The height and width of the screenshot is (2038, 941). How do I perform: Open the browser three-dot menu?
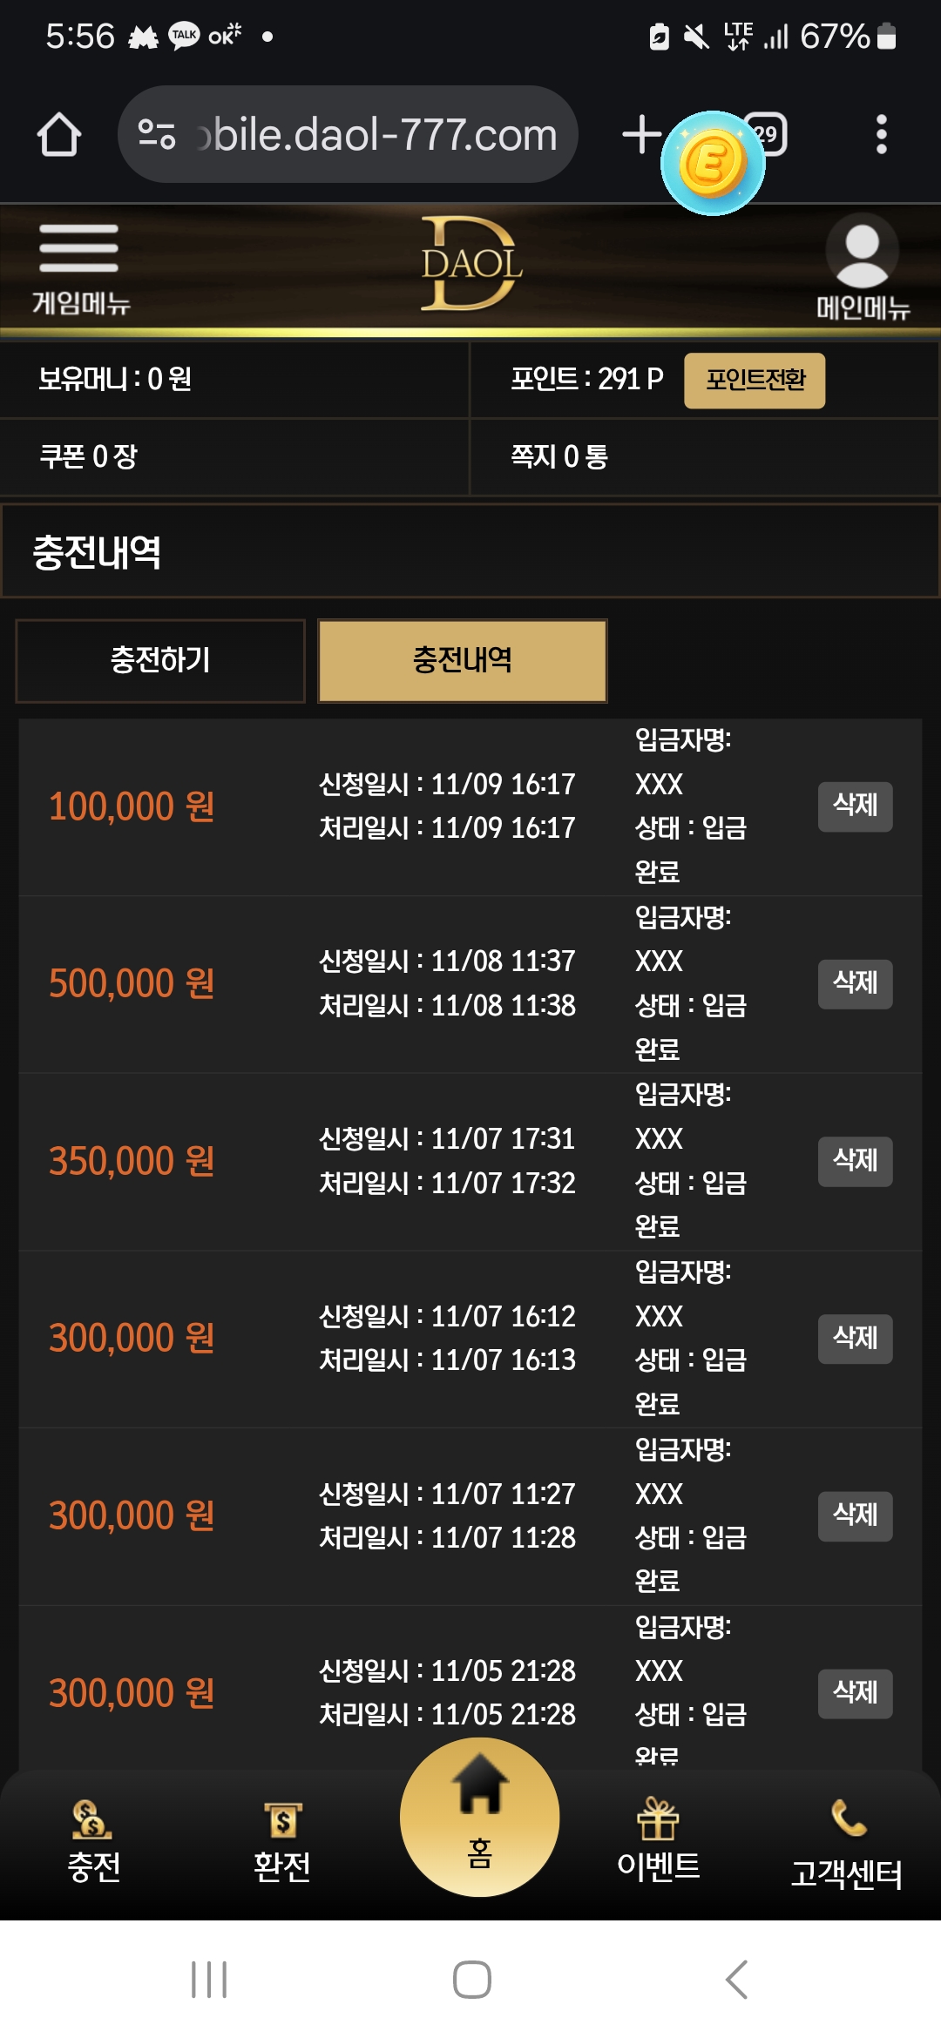(881, 135)
